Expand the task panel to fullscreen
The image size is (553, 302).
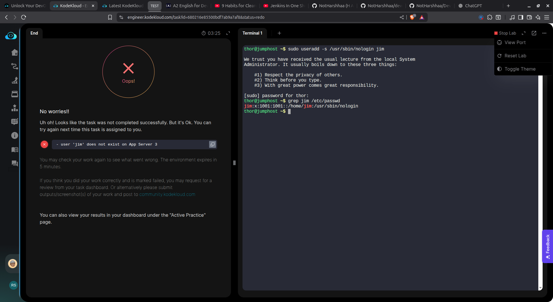click(228, 33)
